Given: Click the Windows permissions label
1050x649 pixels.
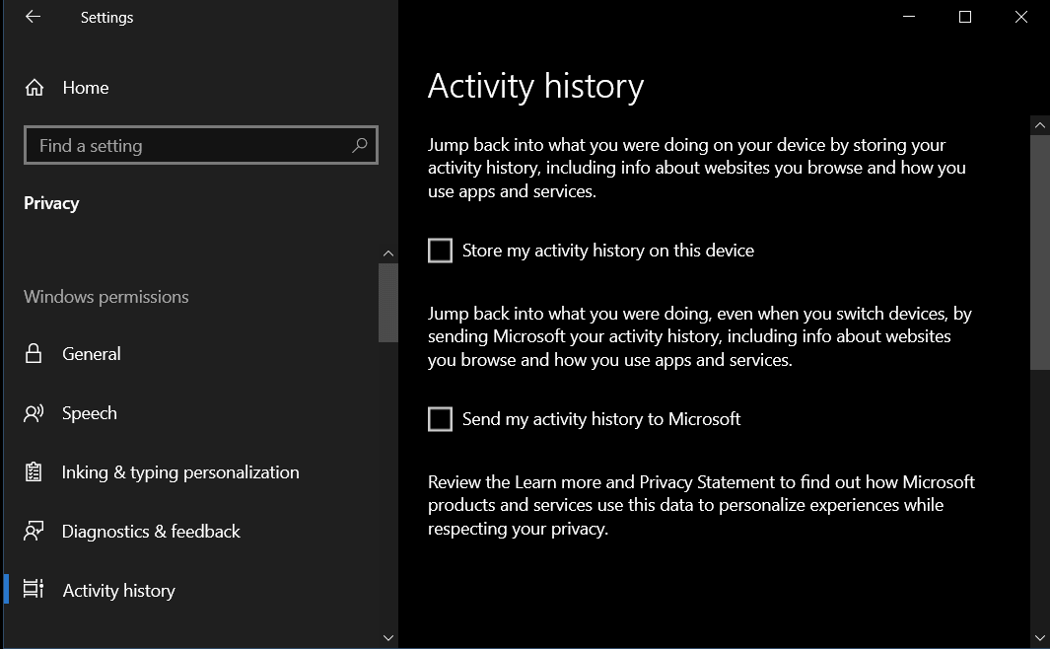Looking at the screenshot, I should pos(105,297).
